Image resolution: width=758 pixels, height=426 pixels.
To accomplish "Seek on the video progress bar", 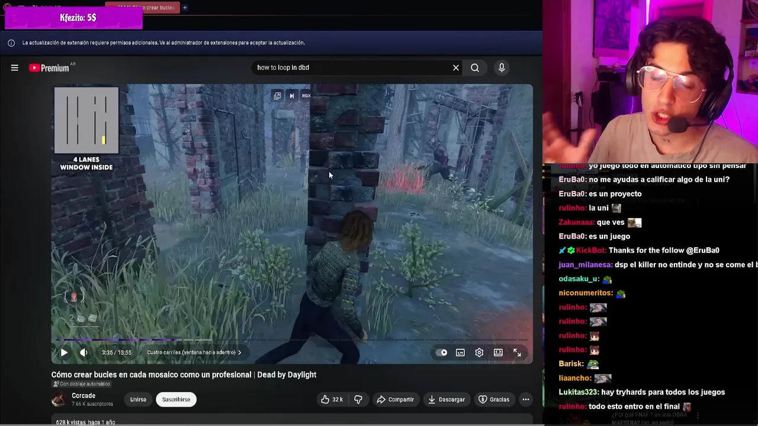I will pyautogui.click(x=291, y=340).
